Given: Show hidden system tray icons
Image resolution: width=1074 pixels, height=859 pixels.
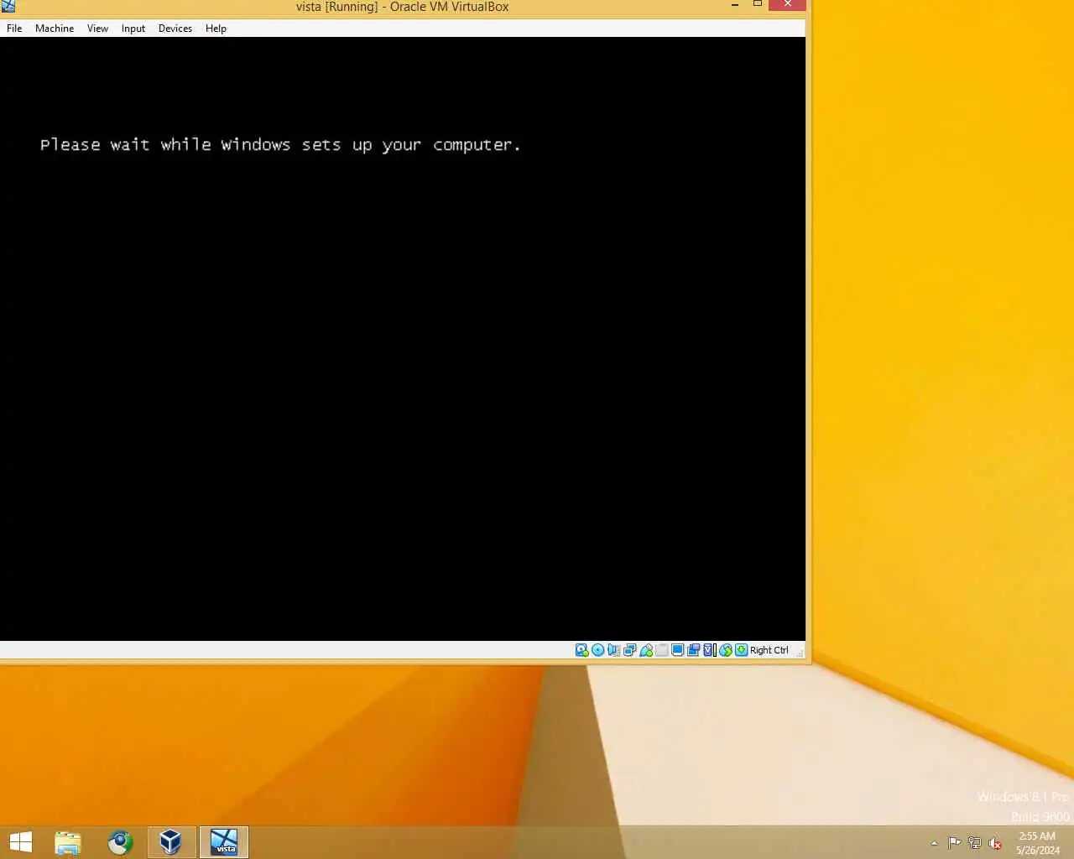Looking at the screenshot, I should click(x=934, y=843).
